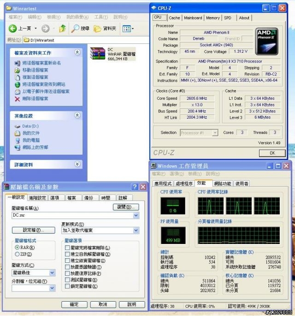Click the page file usage history graph
The width and height of the screenshot is (295, 316).
(238, 236)
